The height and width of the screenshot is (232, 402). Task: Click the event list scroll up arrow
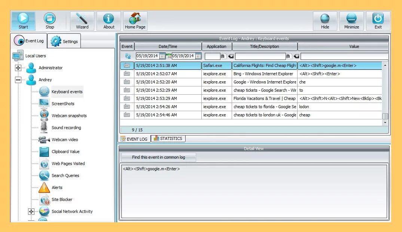[385, 65]
